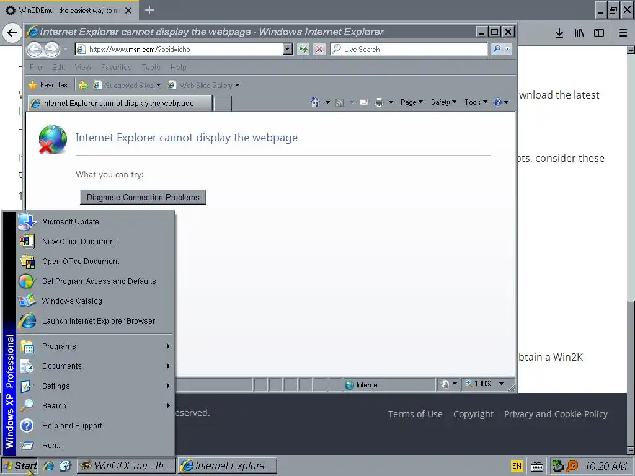Screen dimensions: 635x476
Task: Go back using outer browser back arrow
Action: click(12, 33)
